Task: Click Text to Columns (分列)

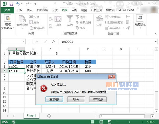Action: coord(99,21)
